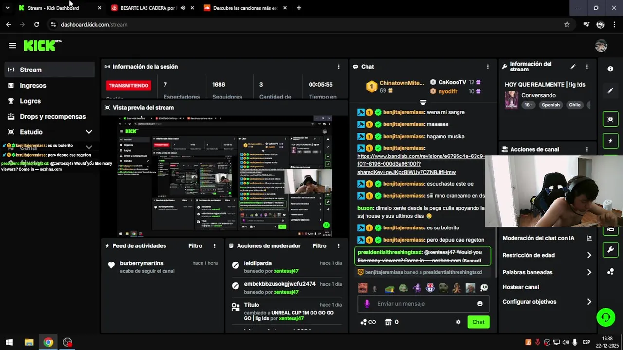Click the purple microphone icon in message box

coord(367,304)
